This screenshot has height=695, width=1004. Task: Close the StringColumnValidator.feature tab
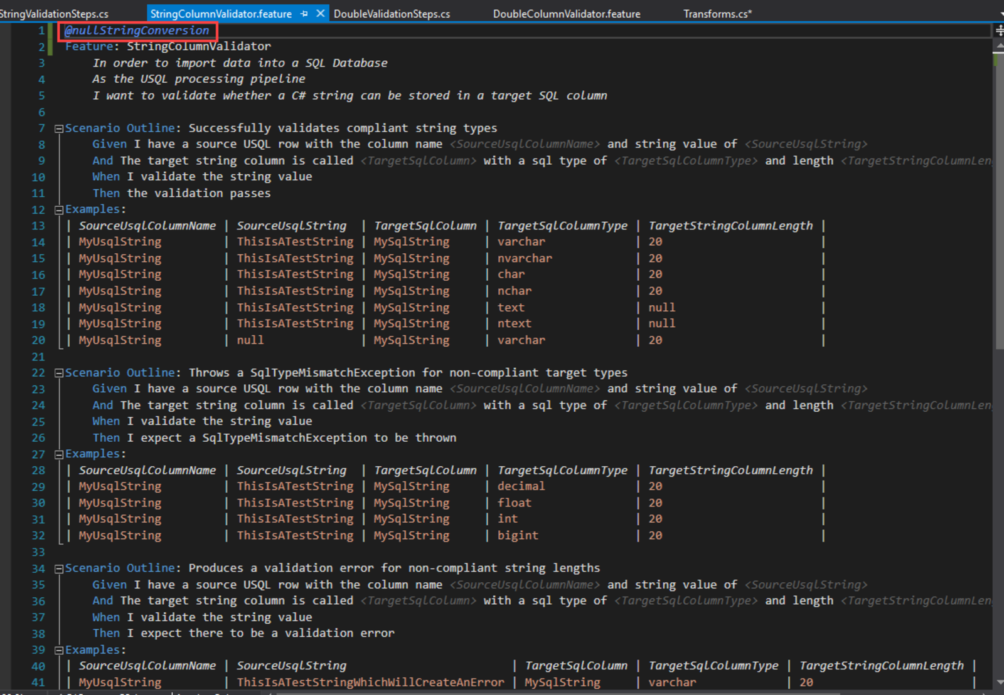click(x=320, y=13)
